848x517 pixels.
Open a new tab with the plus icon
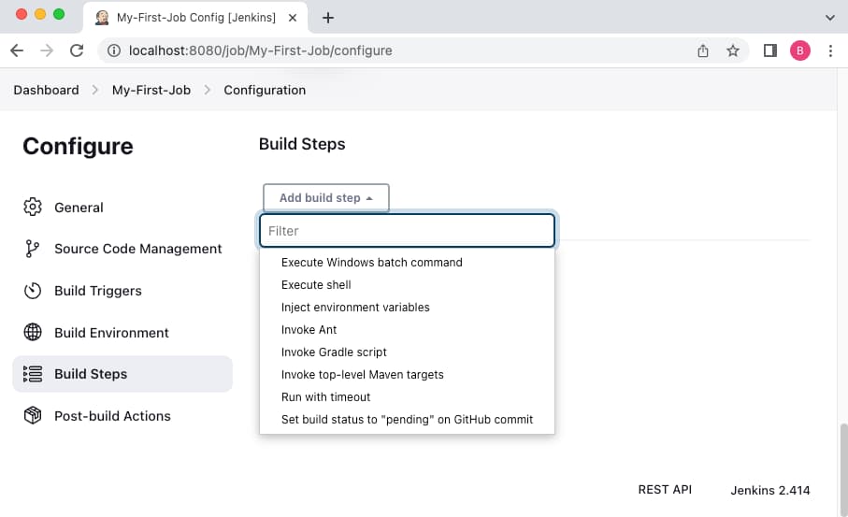coord(328,18)
